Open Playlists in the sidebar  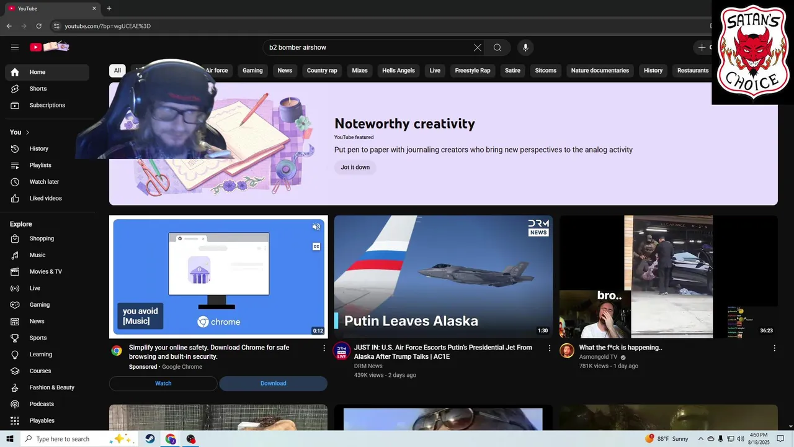click(x=47, y=165)
